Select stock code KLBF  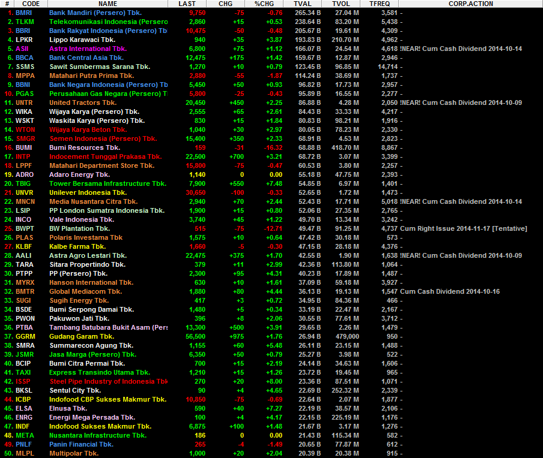tap(23, 246)
